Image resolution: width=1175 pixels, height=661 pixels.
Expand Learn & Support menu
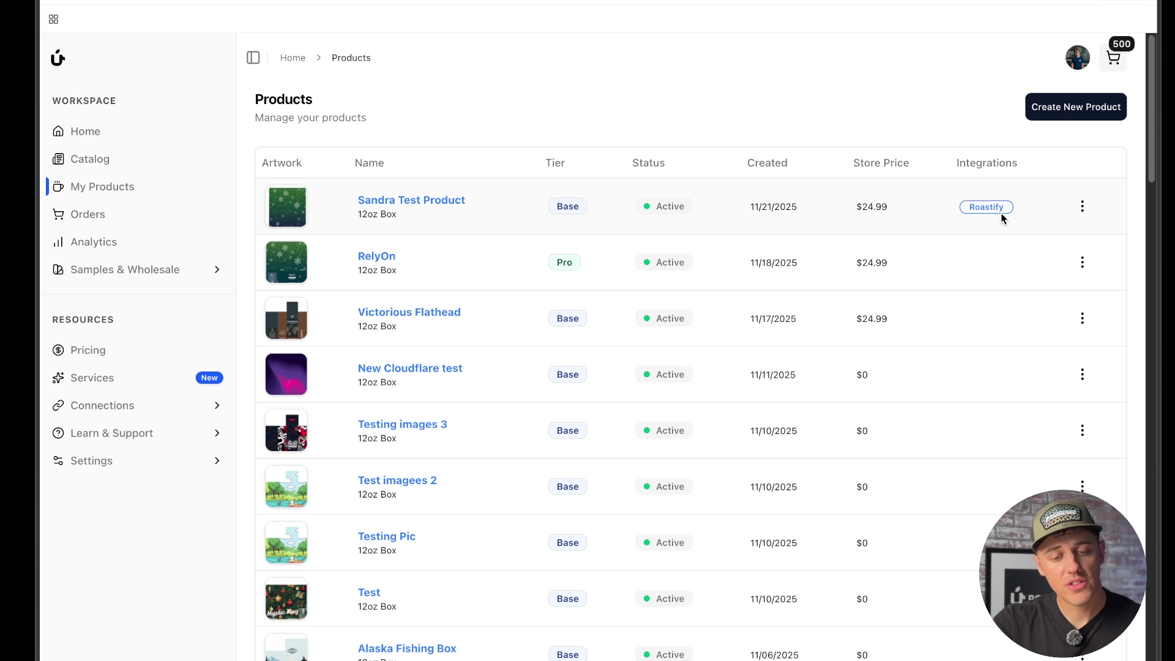[x=217, y=433]
